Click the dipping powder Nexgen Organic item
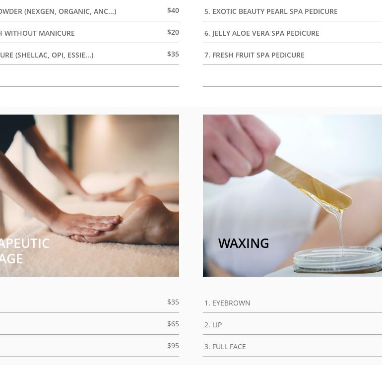 tap(58, 11)
